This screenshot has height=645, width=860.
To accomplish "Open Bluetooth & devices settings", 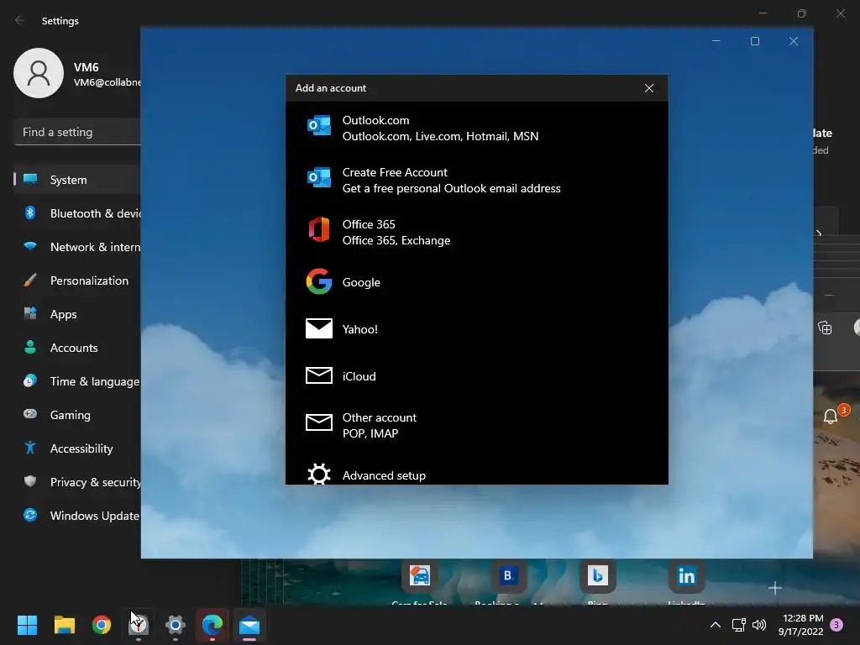I will 77,213.
